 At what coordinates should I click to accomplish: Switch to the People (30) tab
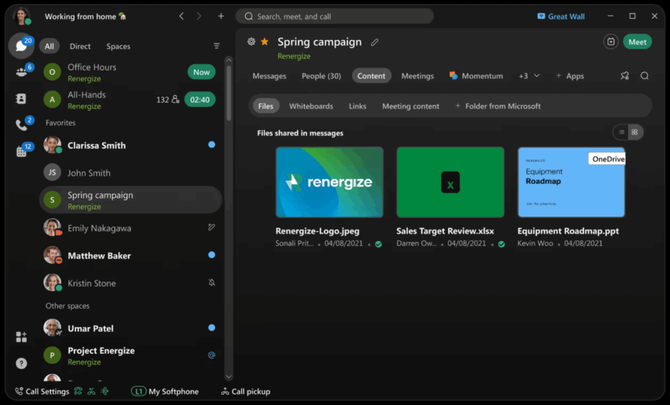pos(321,76)
